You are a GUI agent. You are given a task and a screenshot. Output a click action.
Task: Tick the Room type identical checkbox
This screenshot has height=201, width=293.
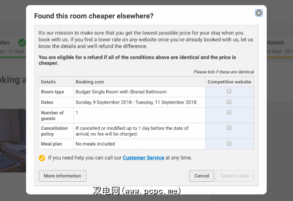click(229, 91)
